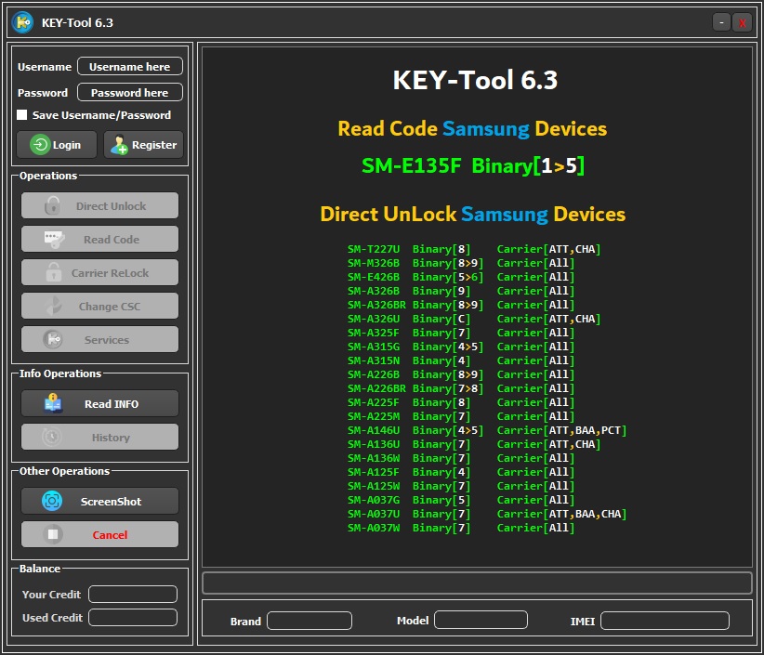
Task: Click the 'Direct UnLock Samsung Devices' heading
Action: [473, 215]
